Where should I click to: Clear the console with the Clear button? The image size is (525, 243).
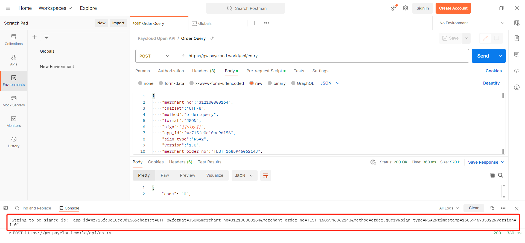click(474, 208)
